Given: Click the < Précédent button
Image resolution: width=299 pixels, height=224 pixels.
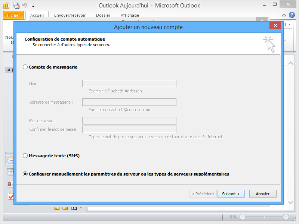Looking at the screenshot, I should tap(203, 194).
